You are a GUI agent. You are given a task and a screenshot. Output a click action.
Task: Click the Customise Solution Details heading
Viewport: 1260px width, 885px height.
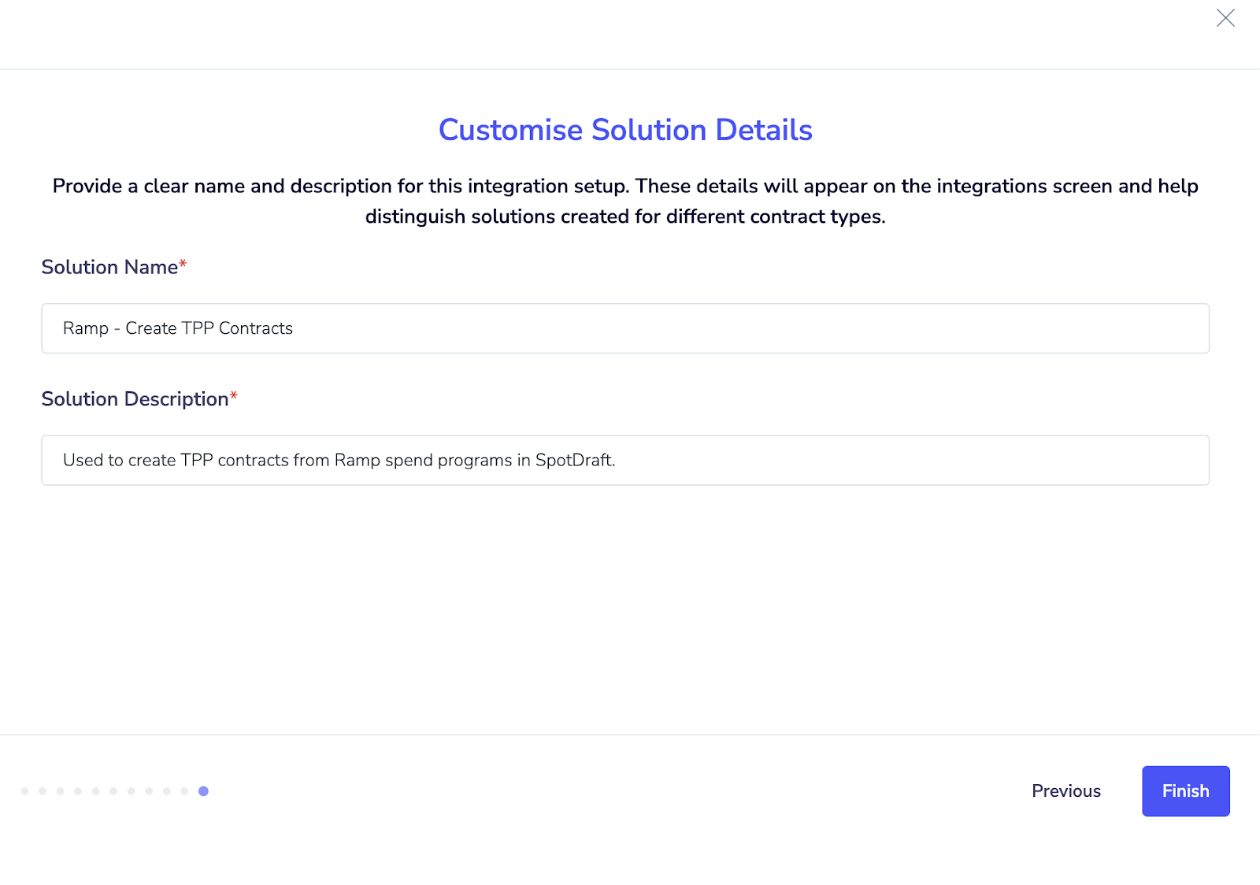624,130
